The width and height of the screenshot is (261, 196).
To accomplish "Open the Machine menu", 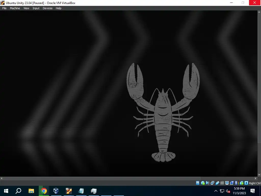I will (x=15, y=8).
